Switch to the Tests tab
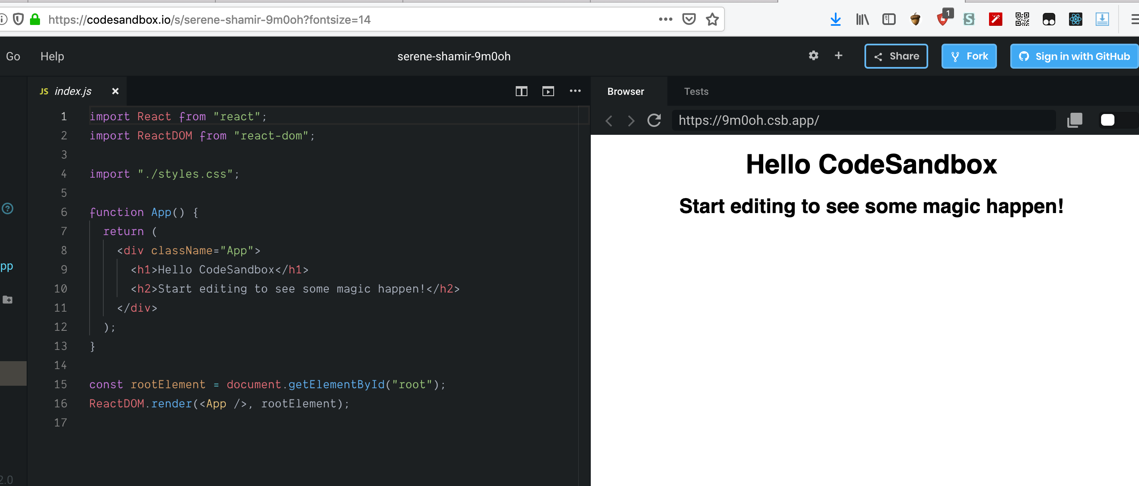The width and height of the screenshot is (1139, 486). (x=696, y=92)
